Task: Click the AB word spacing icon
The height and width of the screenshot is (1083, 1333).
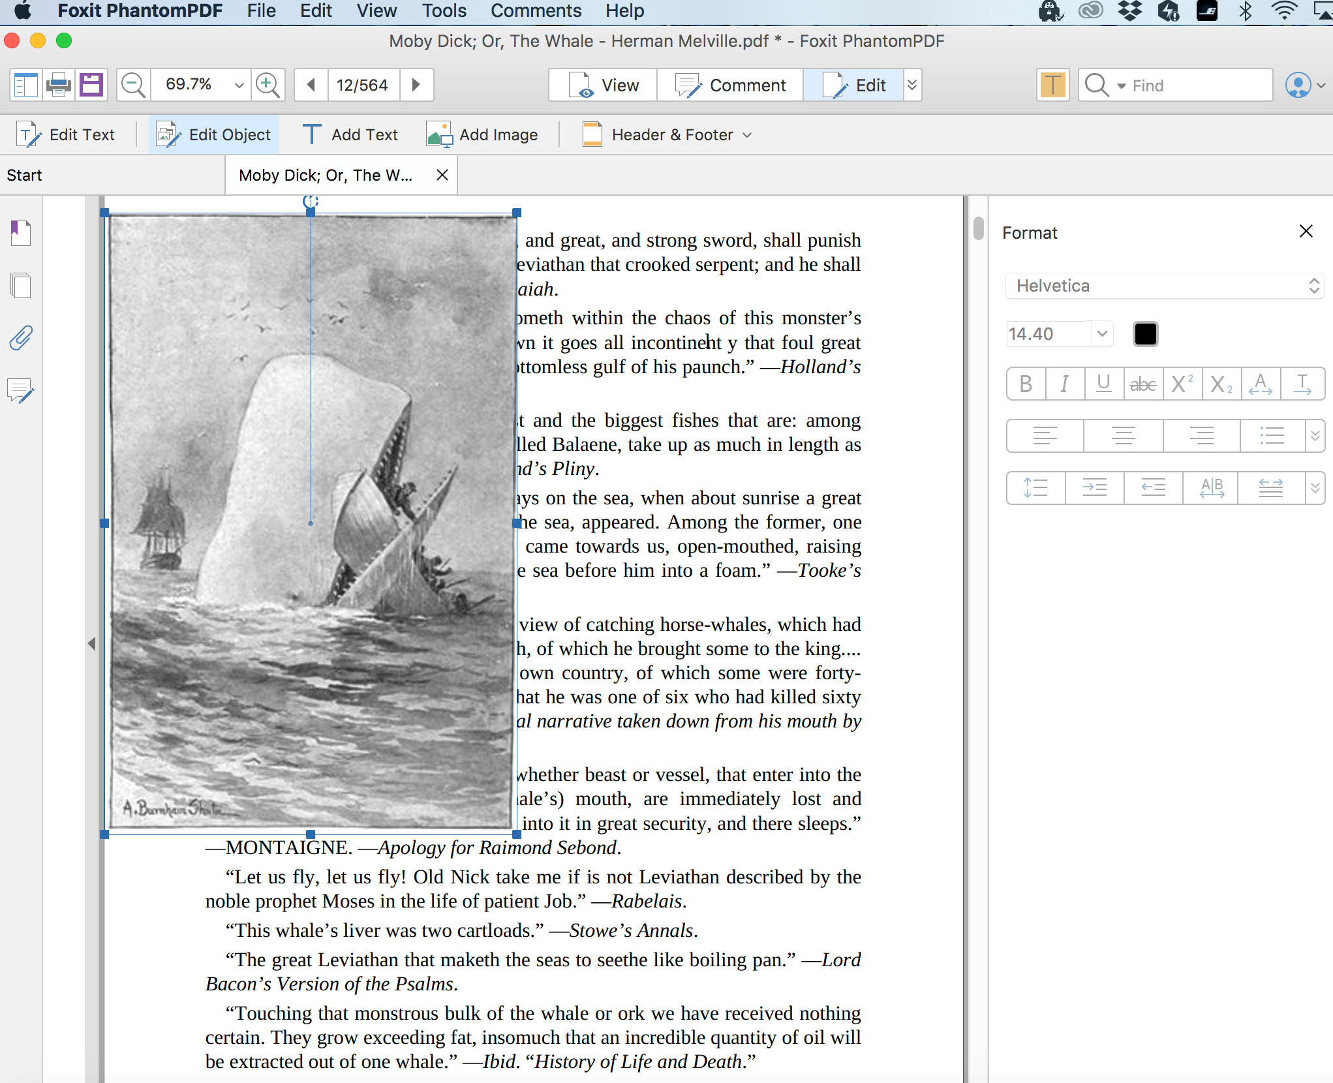Action: pyautogui.click(x=1212, y=488)
